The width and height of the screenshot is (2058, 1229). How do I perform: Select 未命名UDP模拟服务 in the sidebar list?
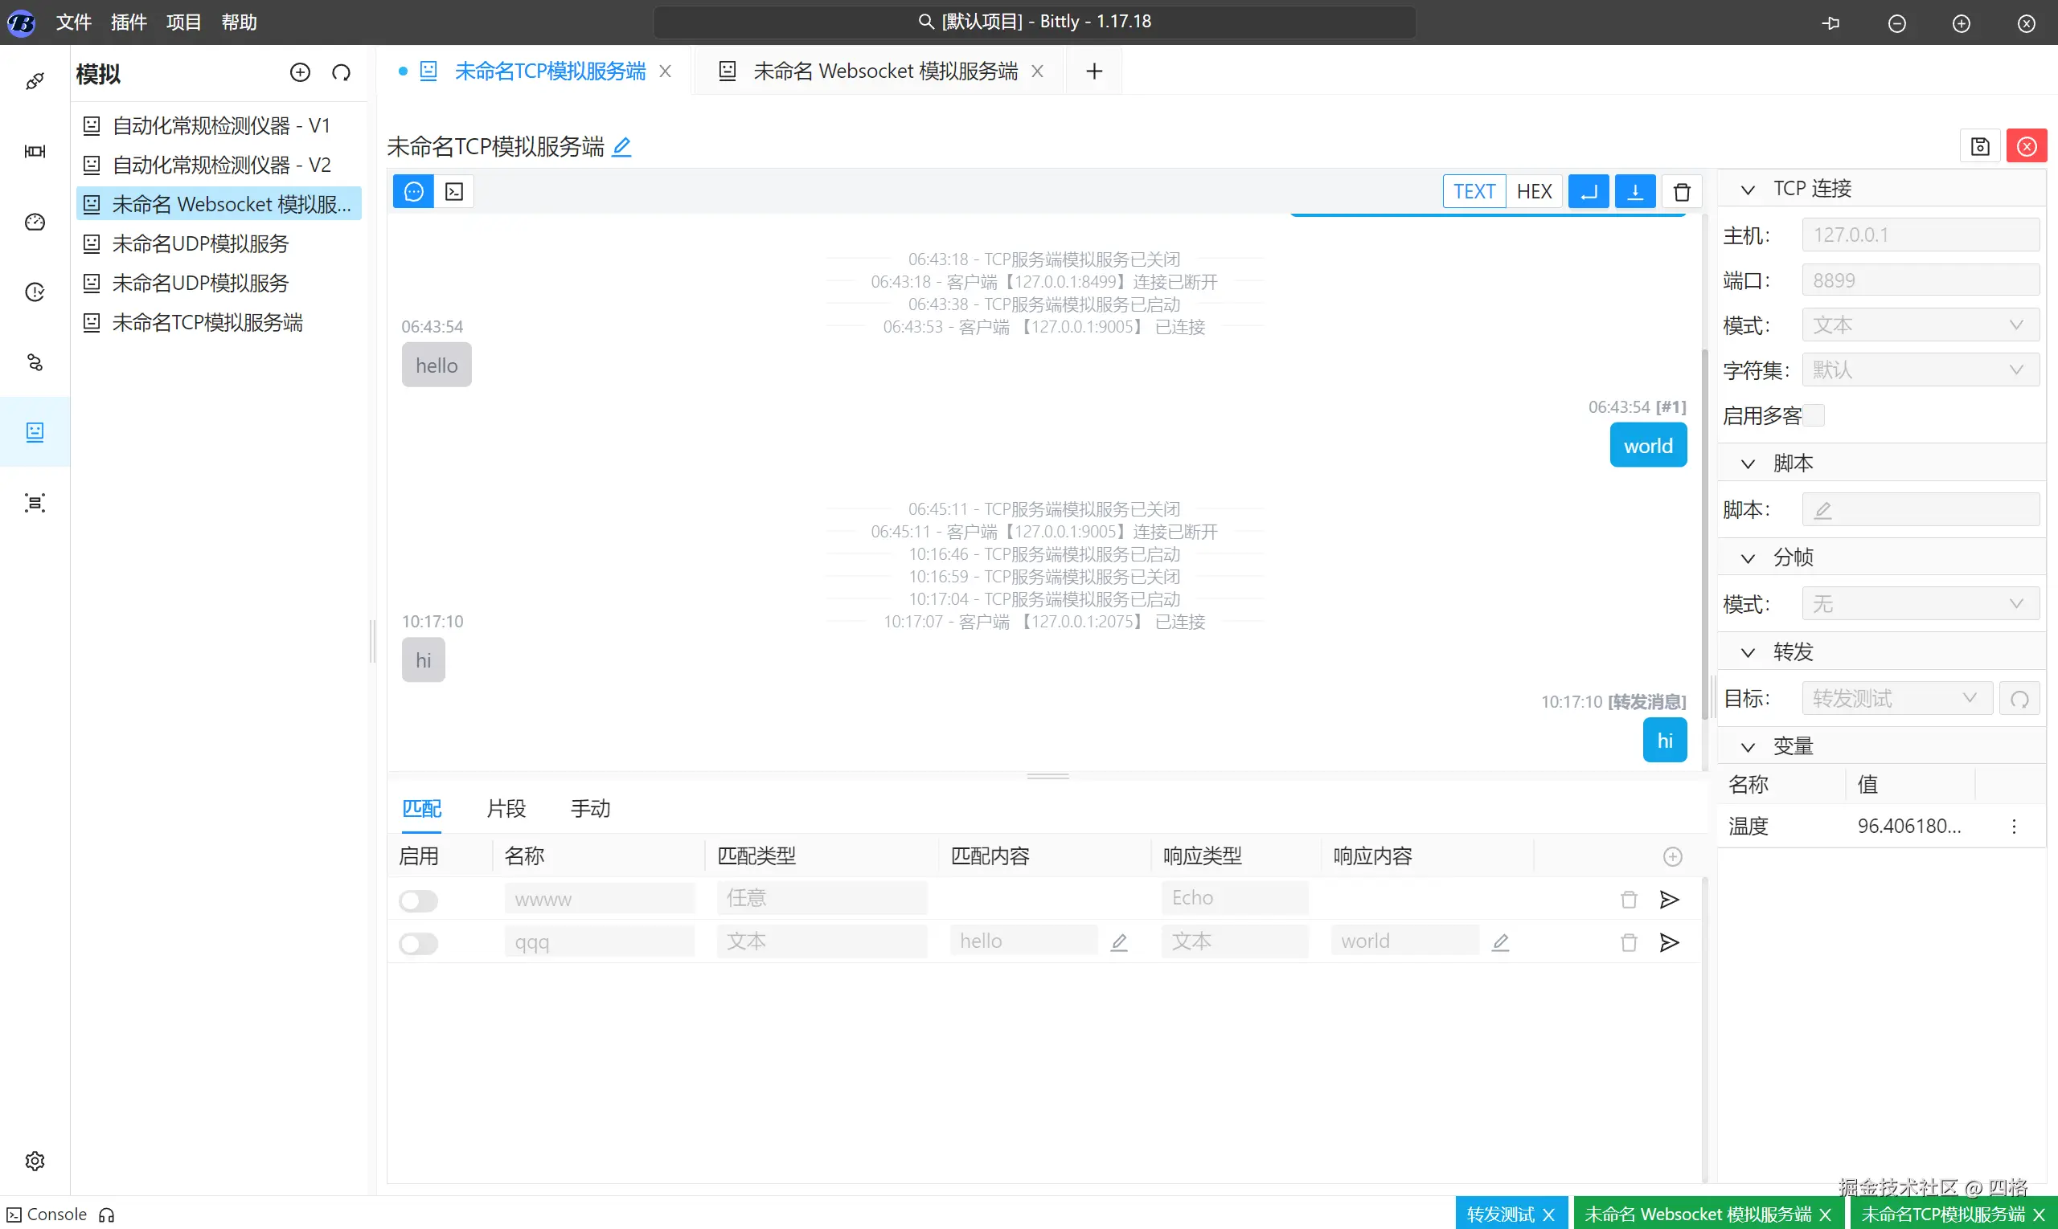[199, 243]
